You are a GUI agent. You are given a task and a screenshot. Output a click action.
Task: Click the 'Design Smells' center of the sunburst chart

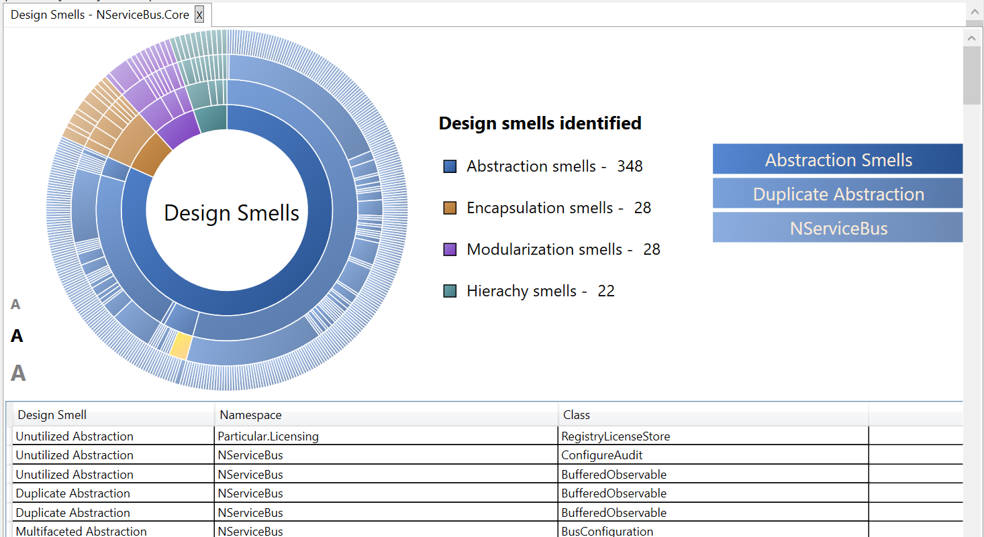(x=232, y=213)
